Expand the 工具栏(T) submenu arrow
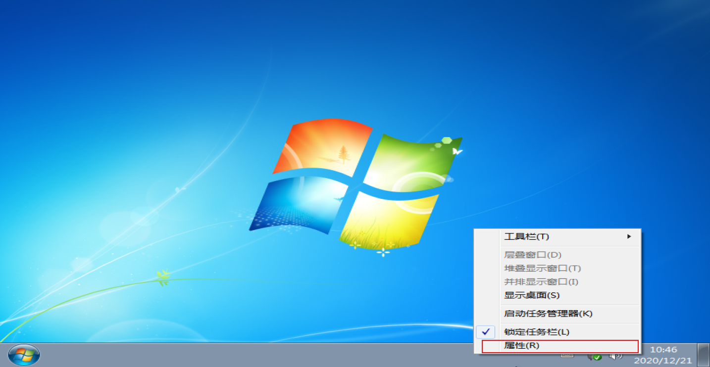710x367 pixels. click(x=629, y=236)
